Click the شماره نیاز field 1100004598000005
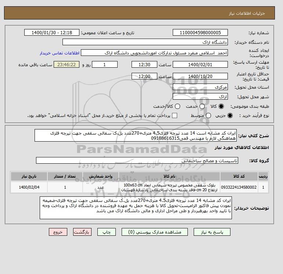Viewport: 283px width, 274px height. [x=200, y=32]
